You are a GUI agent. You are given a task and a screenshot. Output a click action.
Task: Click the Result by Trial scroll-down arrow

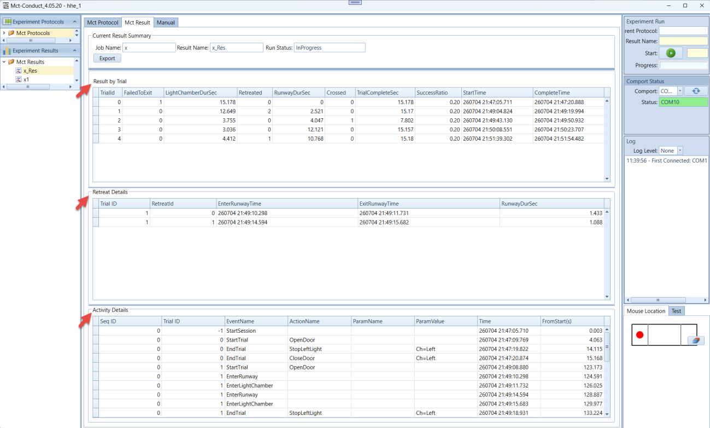[x=607, y=178]
